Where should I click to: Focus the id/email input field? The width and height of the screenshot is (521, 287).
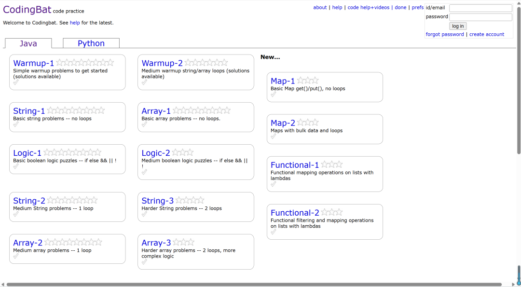pos(480,8)
